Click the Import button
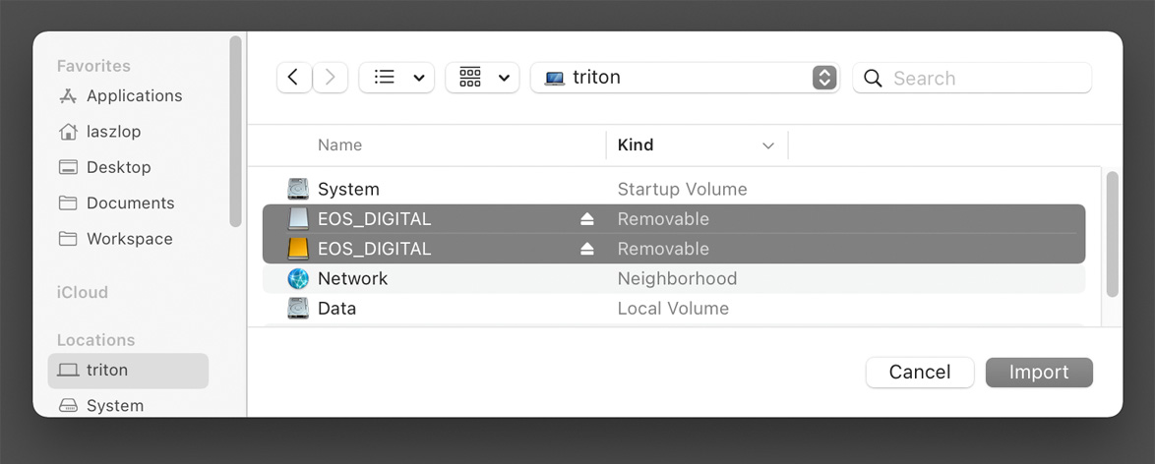This screenshot has height=464, width=1155. (x=1039, y=372)
